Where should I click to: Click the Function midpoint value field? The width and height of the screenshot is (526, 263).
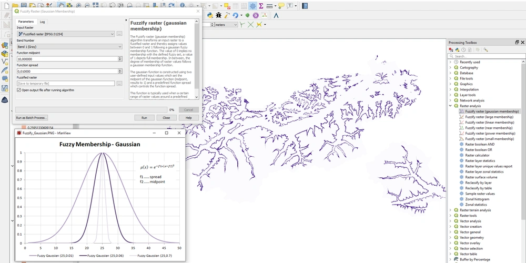pyautogui.click(x=67, y=59)
